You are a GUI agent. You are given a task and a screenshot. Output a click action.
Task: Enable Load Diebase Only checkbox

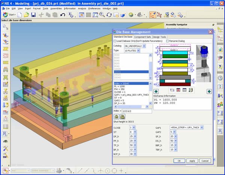tap(115, 41)
